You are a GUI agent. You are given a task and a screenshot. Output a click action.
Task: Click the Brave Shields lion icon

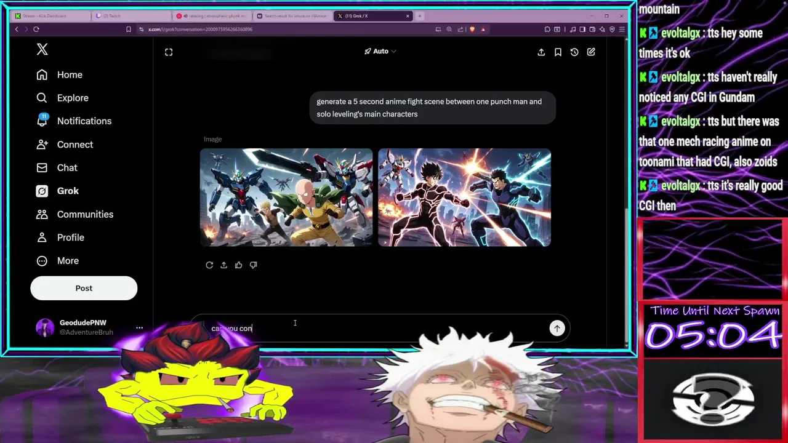click(x=472, y=29)
